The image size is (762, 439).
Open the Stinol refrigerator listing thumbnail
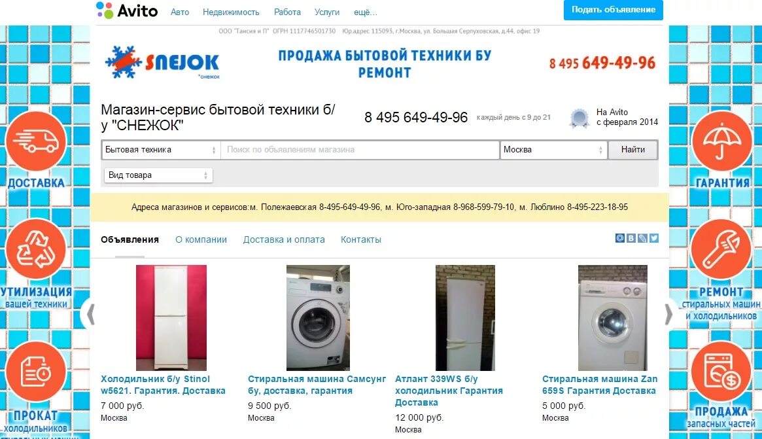pos(171,317)
